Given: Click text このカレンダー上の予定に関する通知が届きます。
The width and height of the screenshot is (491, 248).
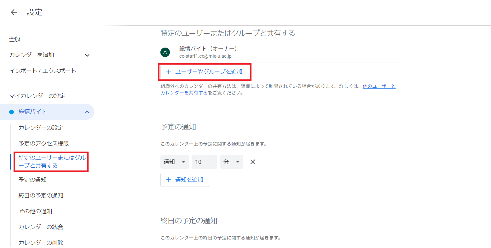Looking at the screenshot, I should [x=213, y=144].
